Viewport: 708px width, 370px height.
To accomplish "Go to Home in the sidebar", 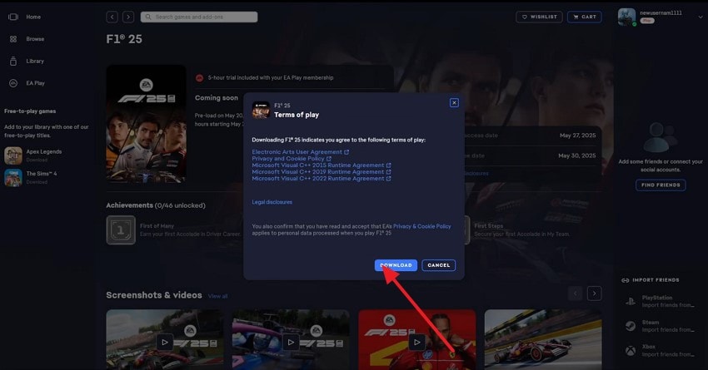I will (x=33, y=17).
